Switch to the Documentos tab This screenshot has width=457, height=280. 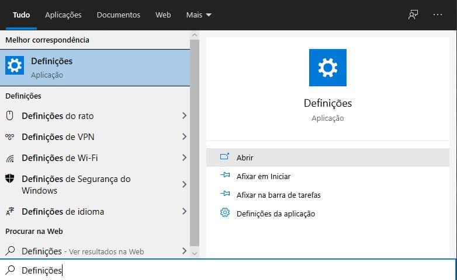tap(118, 15)
